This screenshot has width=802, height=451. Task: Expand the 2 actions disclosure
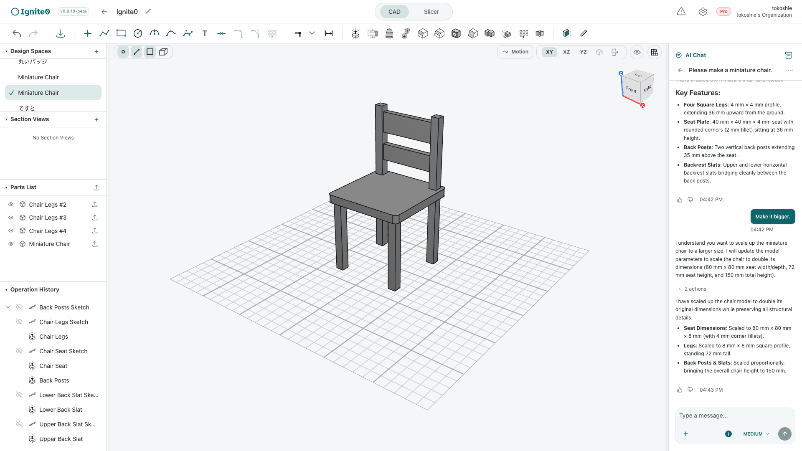[x=691, y=289]
